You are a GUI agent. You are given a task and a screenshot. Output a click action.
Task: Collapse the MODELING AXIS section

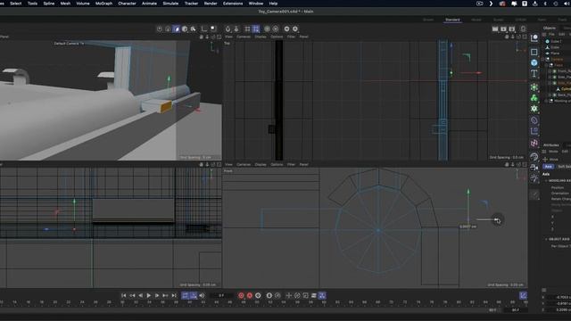(x=546, y=180)
